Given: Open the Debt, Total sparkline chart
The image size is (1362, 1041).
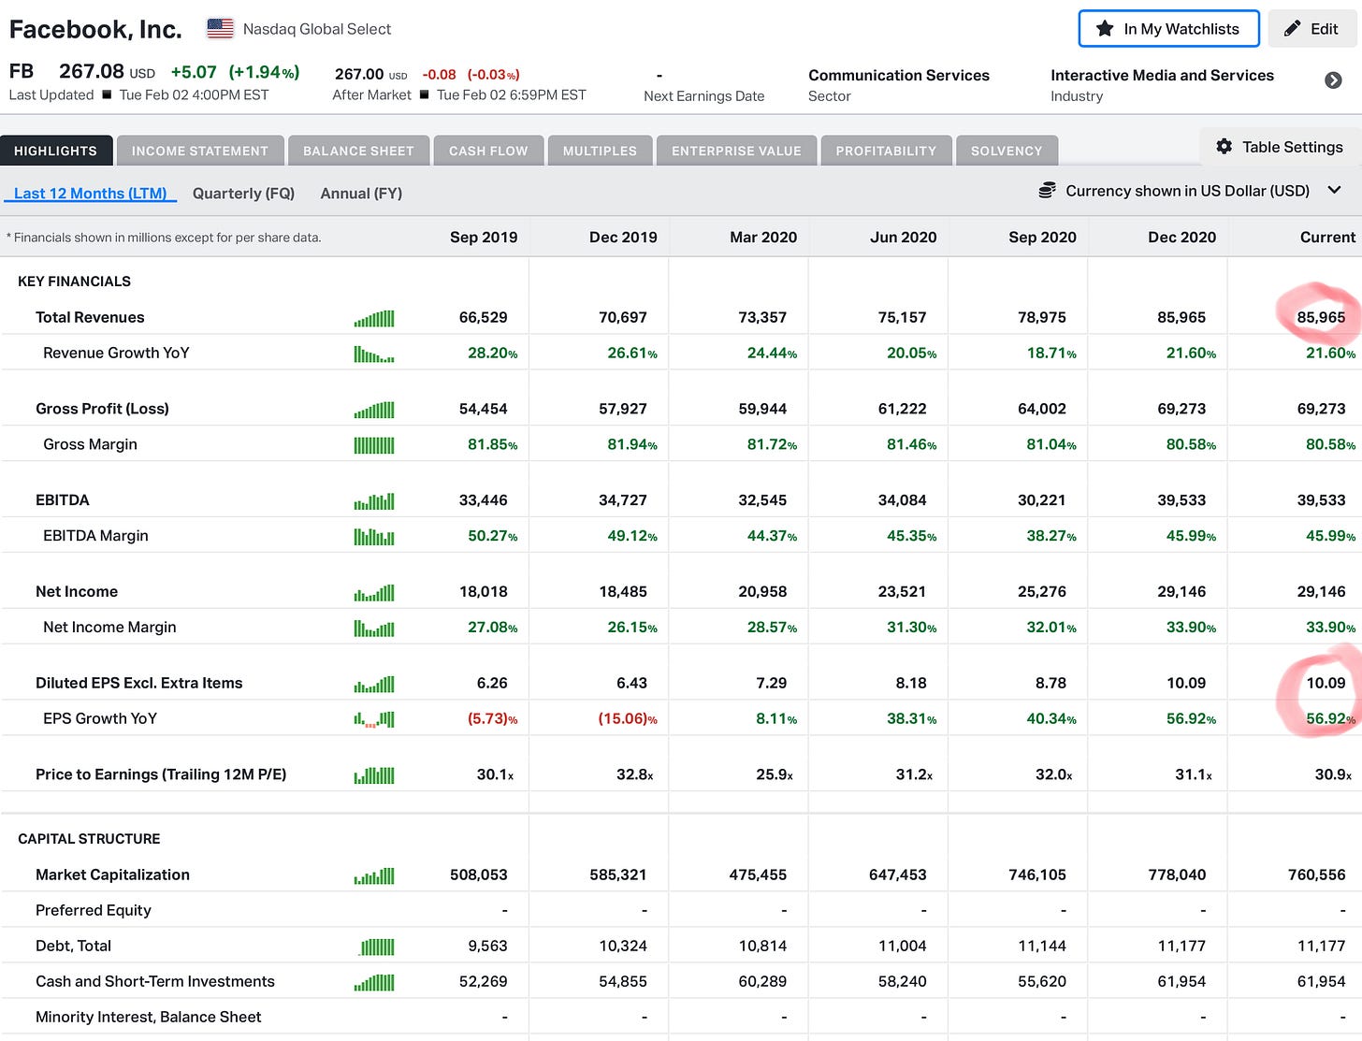Looking at the screenshot, I should click(377, 947).
